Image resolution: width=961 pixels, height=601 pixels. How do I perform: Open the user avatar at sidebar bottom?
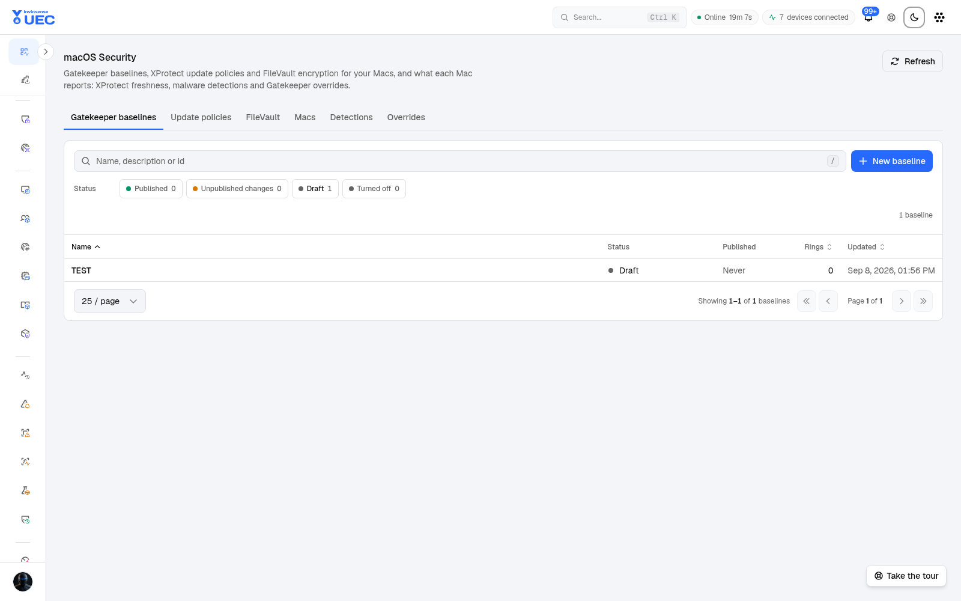23,582
